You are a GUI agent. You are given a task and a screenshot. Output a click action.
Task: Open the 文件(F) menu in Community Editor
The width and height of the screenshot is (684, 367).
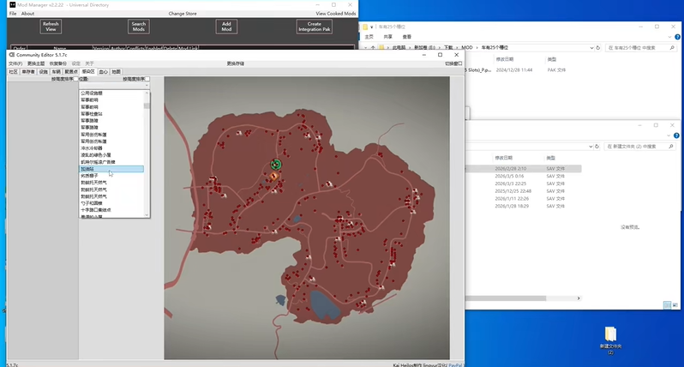point(15,63)
